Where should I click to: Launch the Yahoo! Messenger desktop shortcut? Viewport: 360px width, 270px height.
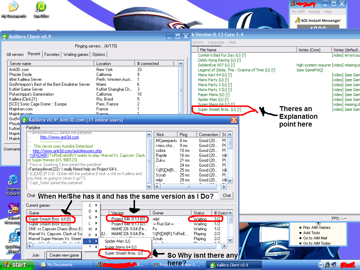[x=13, y=213]
